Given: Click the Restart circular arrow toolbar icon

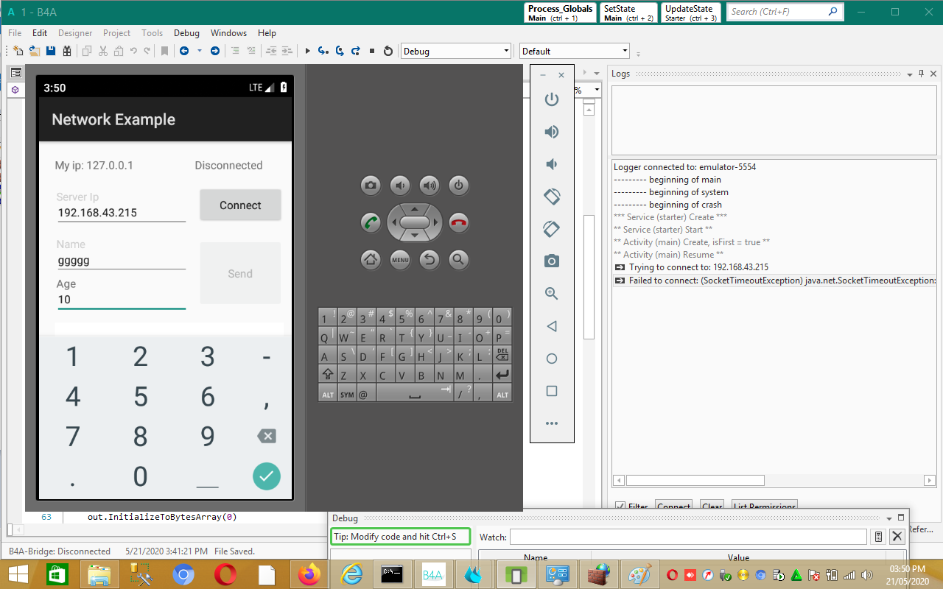Looking at the screenshot, I should coord(388,51).
